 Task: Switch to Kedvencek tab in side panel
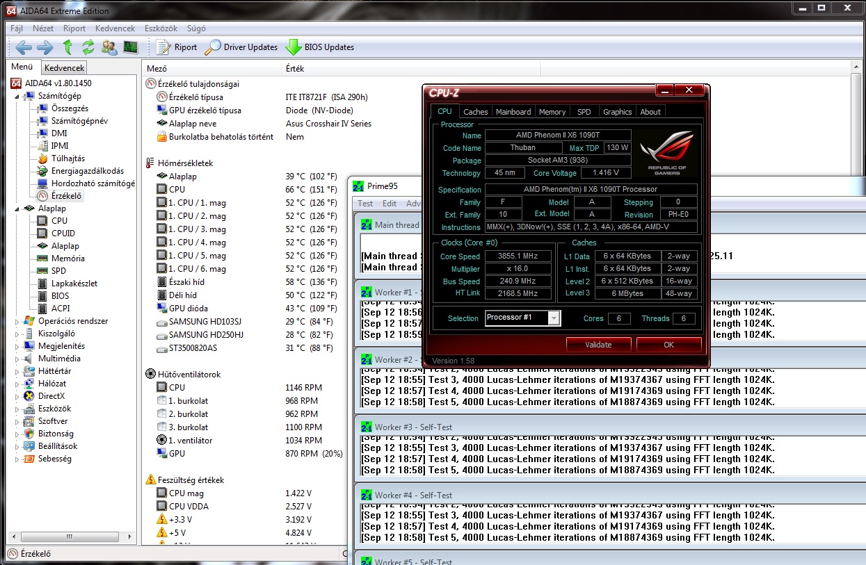(64, 67)
